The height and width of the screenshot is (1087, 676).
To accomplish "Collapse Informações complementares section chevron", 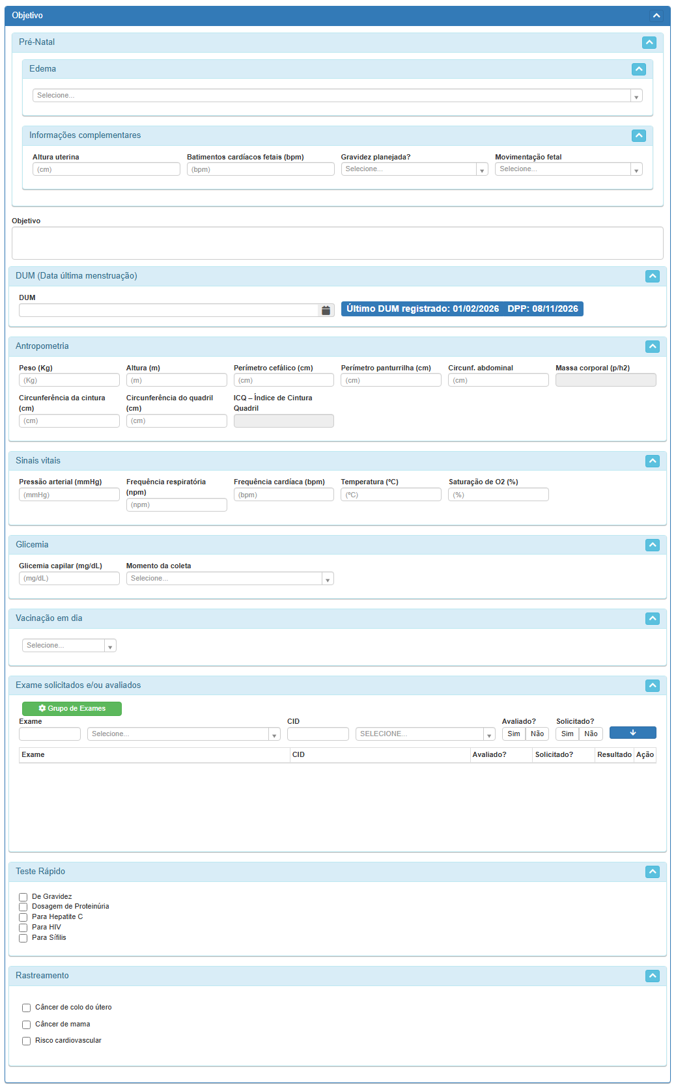I will point(638,135).
